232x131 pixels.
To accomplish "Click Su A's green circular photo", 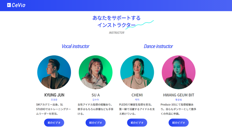I will 96,72.
